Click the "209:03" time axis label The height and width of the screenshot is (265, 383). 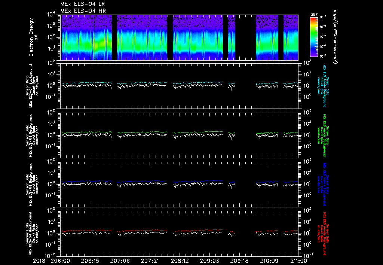[x=209, y=261]
